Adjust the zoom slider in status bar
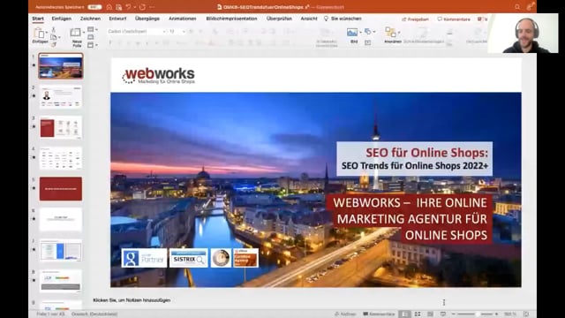Viewport: 565px width, 318px height. [475, 314]
